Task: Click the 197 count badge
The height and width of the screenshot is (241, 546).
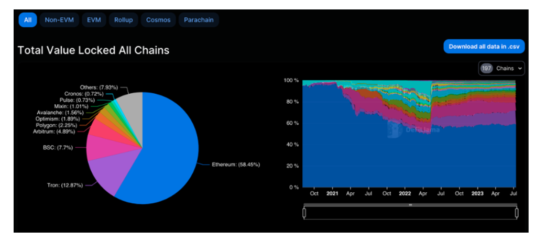Action: (486, 68)
